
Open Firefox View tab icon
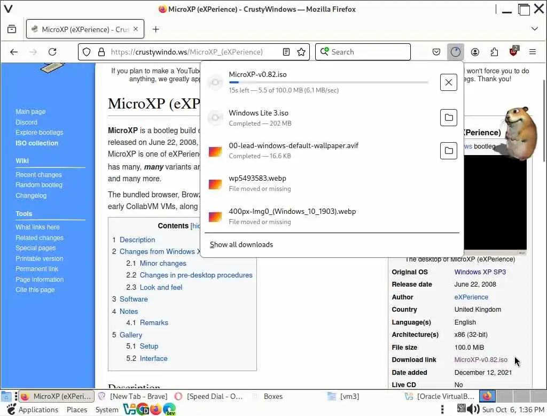[12, 29]
